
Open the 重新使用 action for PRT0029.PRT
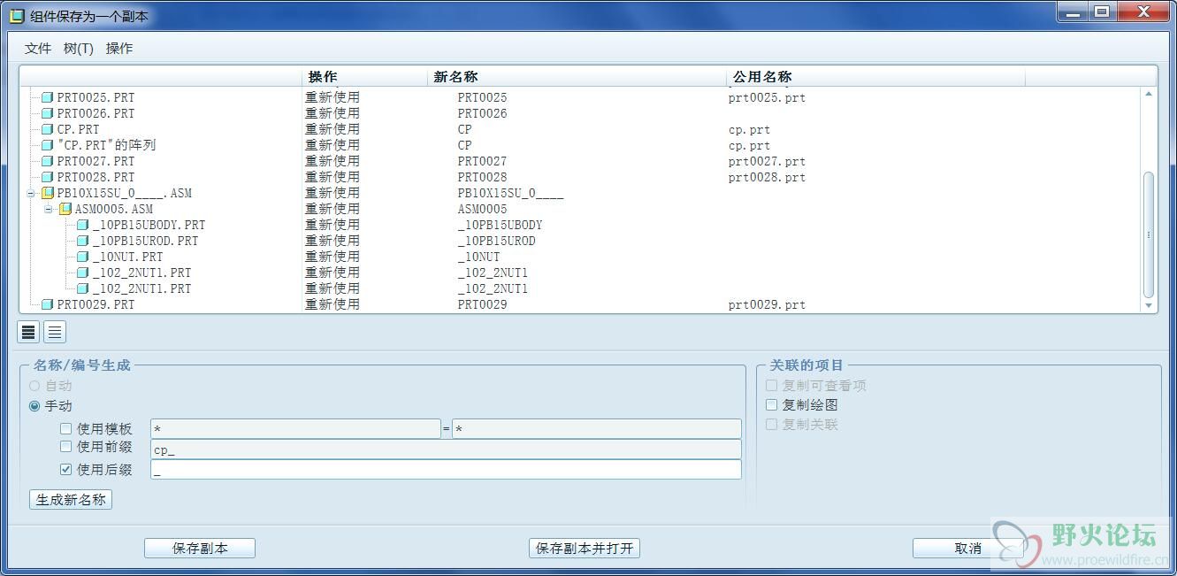(332, 304)
